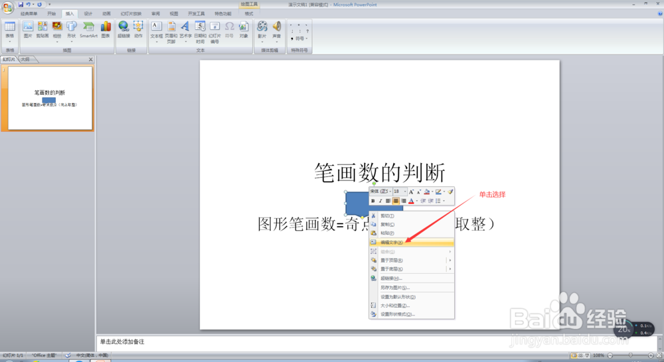The height and width of the screenshot is (362, 664).
Task: Create photo album (相册)
Action: [57, 32]
